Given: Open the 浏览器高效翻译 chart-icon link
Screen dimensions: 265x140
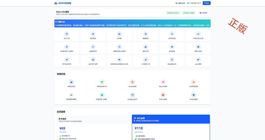Looking at the screenshot, I should click(71, 96).
